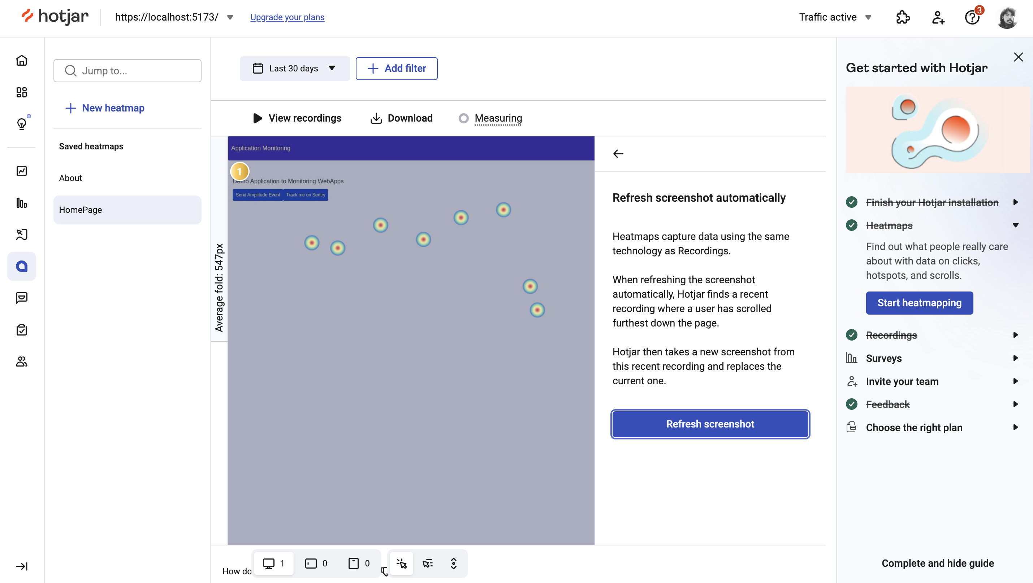The width and height of the screenshot is (1033, 583).
Task: Click Start heatmapping button
Action: (920, 303)
